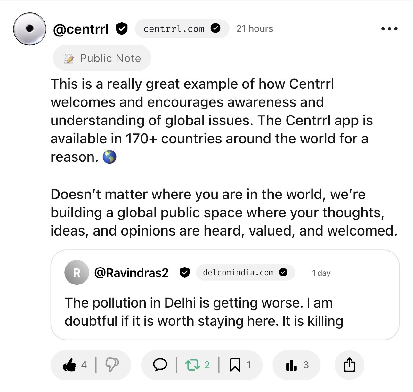Viewport: 413px width, 392px height.
Task: Click the 21 hours timestamp
Action: (255, 29)
